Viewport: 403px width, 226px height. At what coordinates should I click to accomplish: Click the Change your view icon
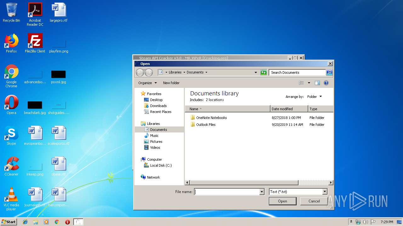[301, 83]
